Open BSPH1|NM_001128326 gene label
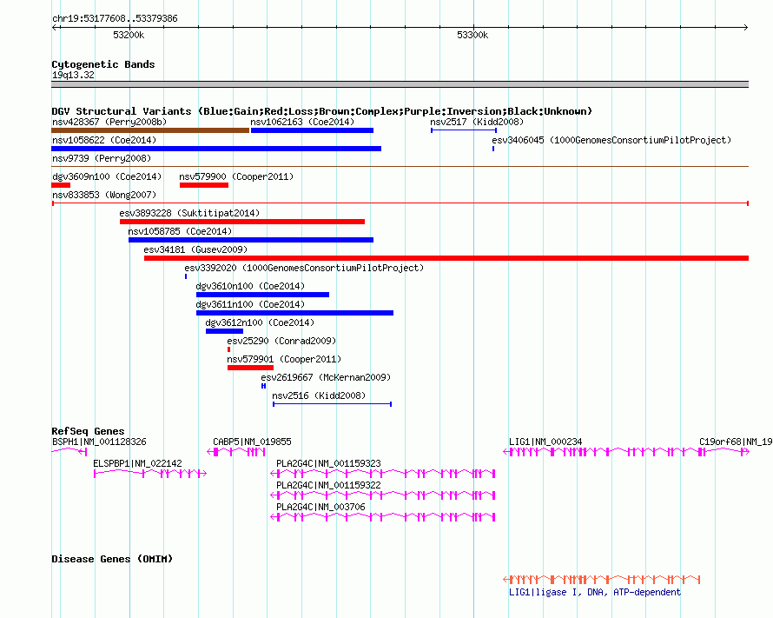The image size is (773, 618). point(99,442)
